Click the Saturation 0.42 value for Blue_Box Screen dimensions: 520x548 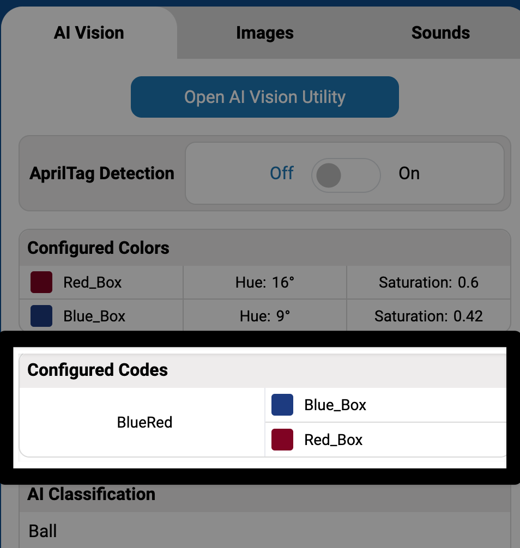point(428,316)
